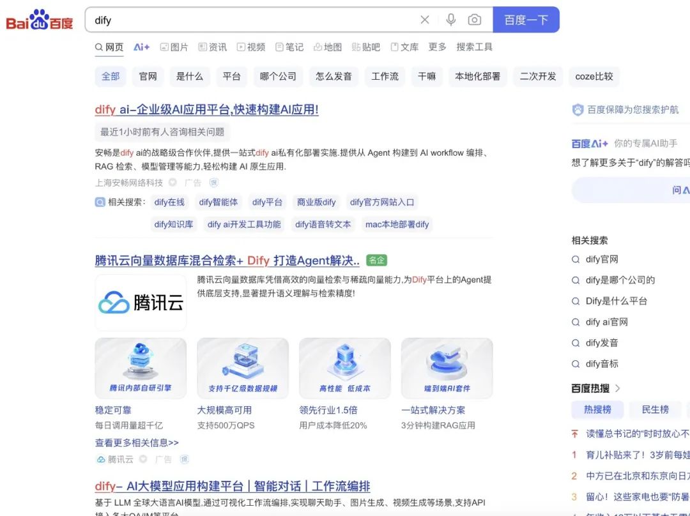Open result dify– AI大模型应用构建平台
This screenshot has width=690, height=516.
(x=233, y=486)
